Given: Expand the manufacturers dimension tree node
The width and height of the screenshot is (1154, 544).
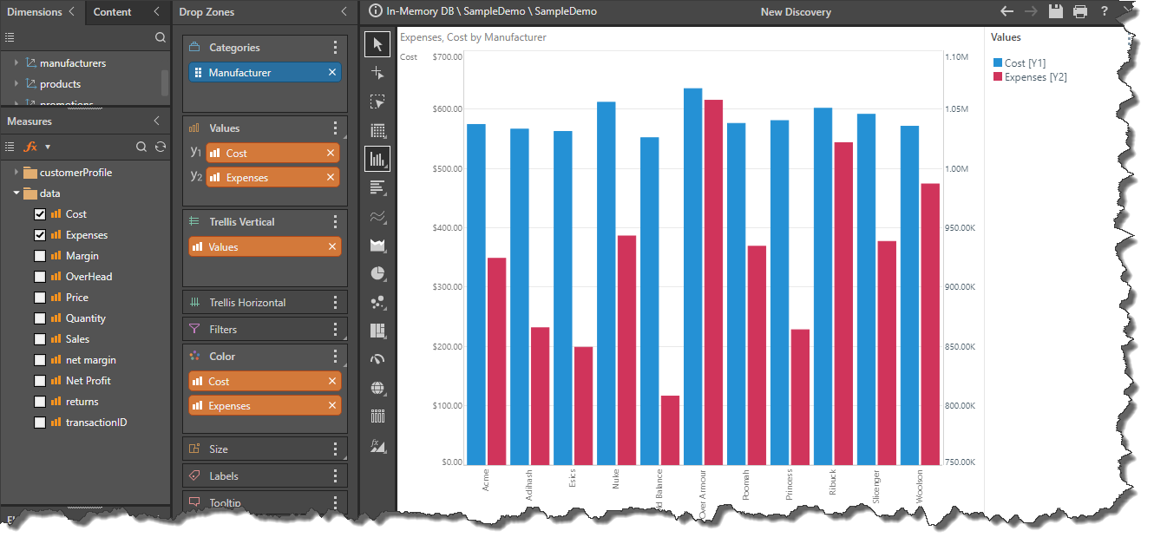Looking at the screenshot, I should 16,63.
